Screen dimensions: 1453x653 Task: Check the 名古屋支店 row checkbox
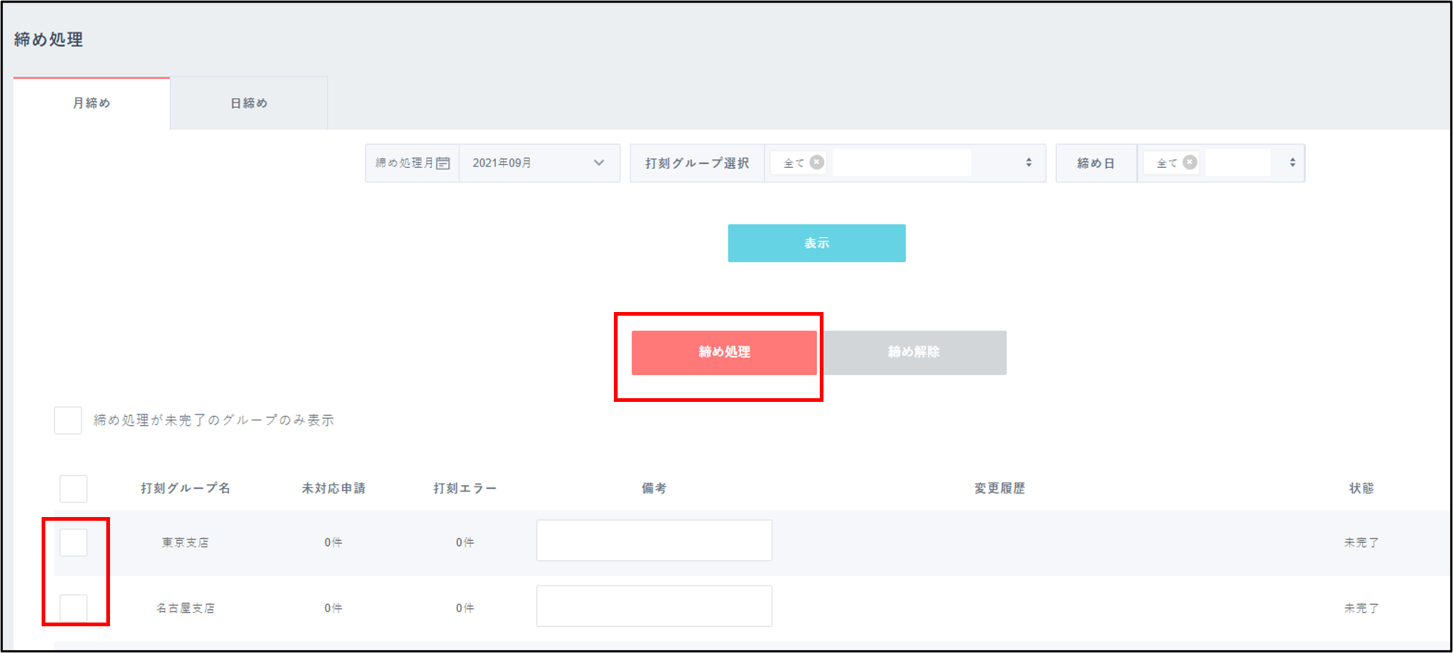[x=74, y=608]
